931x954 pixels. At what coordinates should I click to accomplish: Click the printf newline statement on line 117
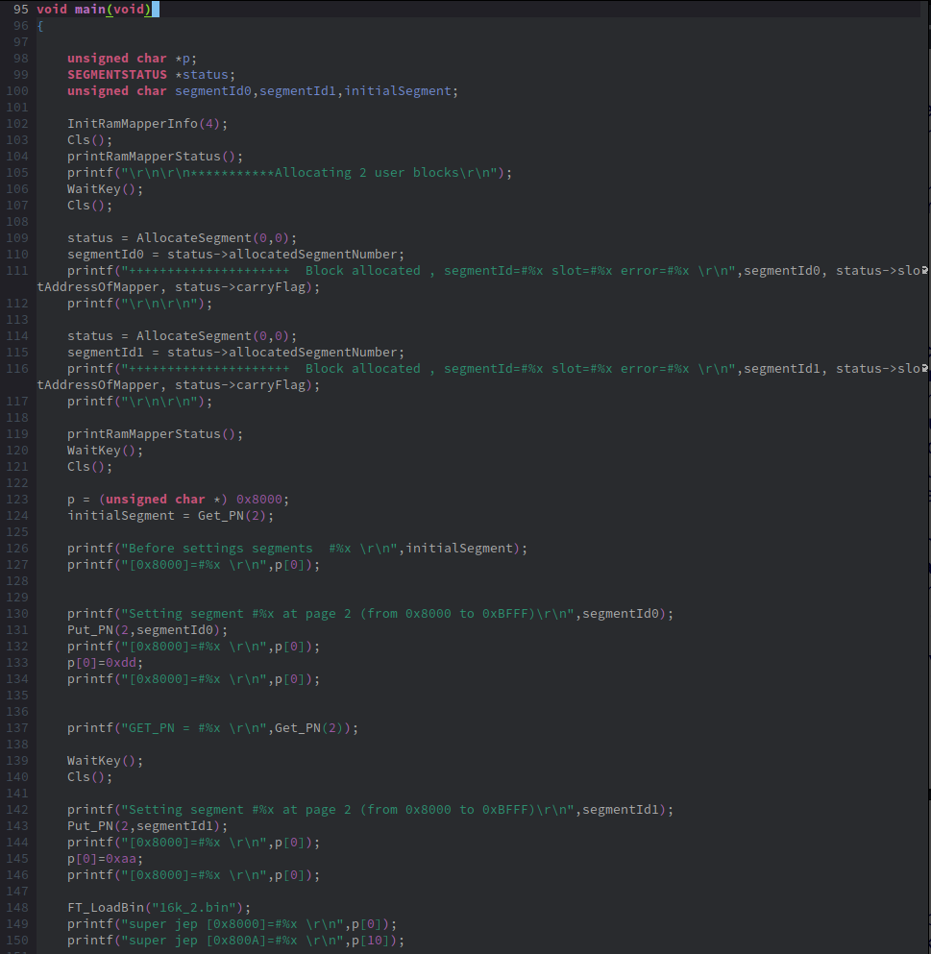(140, 402)
